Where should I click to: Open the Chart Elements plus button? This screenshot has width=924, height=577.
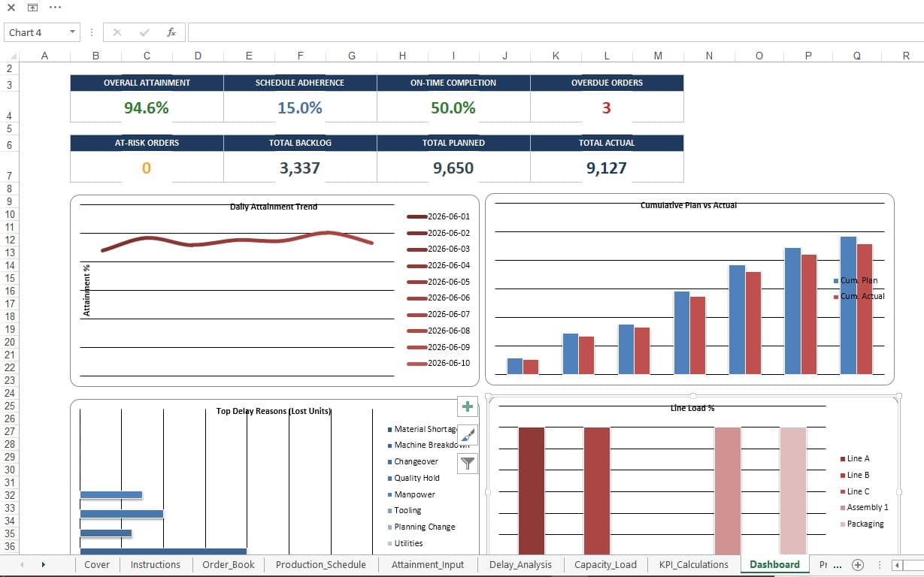468,406
